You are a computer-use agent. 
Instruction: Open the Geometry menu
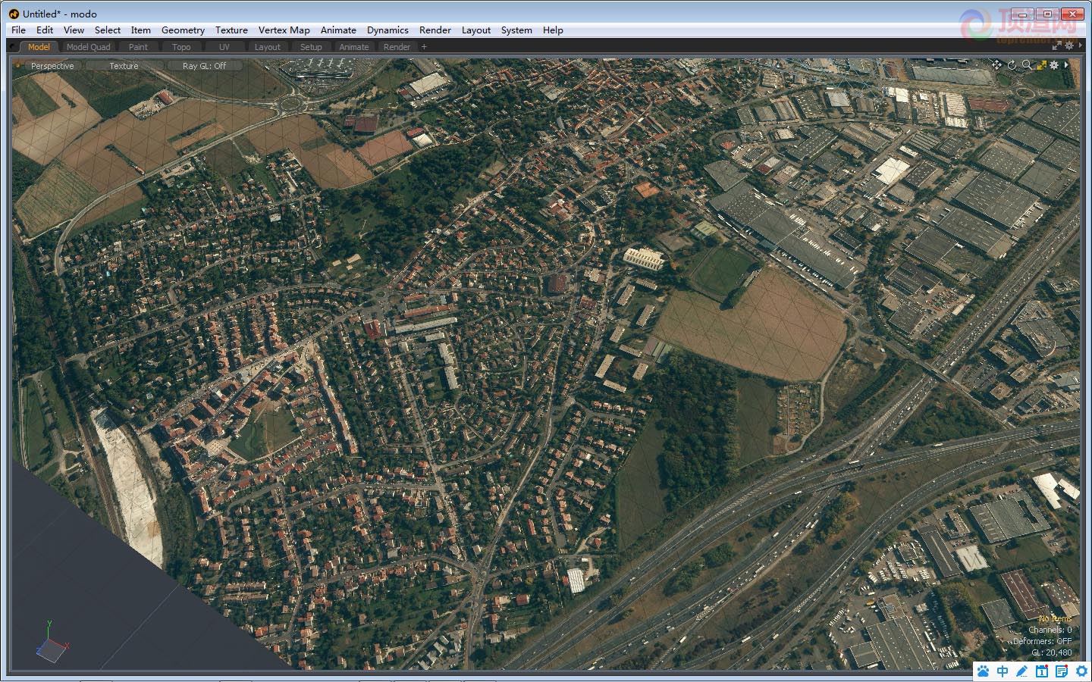pos(183,30)
